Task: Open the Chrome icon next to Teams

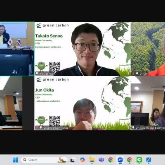Action: click(111, 160)
